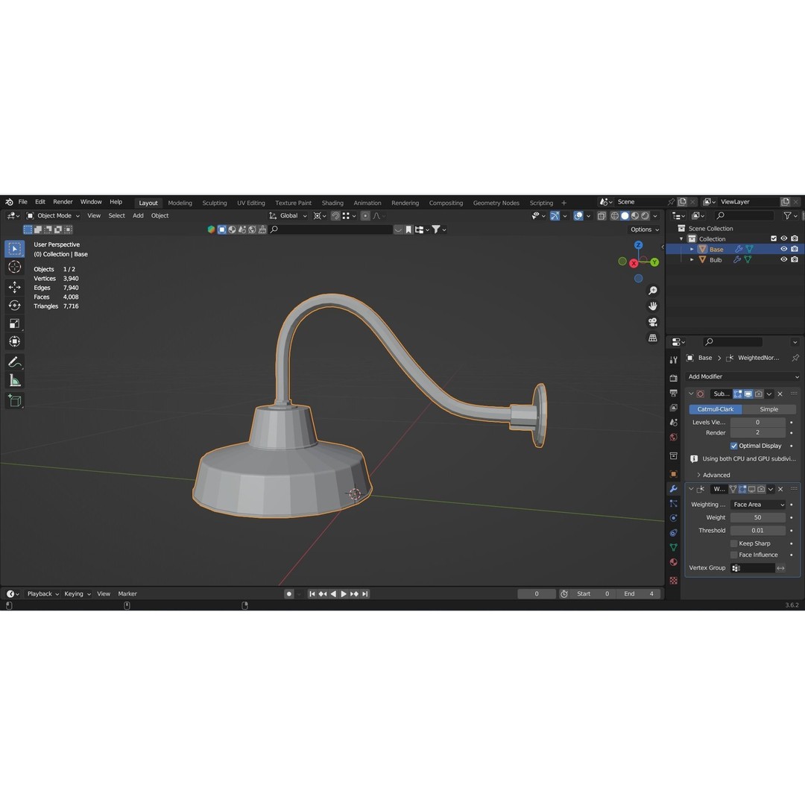
Task: Play animation in reverse
Action: point(333,594)
